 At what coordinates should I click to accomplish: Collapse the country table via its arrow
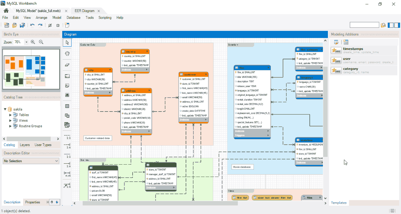click(x=147, y=52)
